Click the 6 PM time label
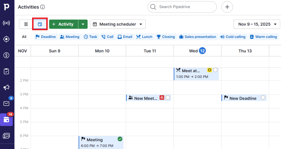The height and width of the screenshot is (149, 281). coord(24,136)
